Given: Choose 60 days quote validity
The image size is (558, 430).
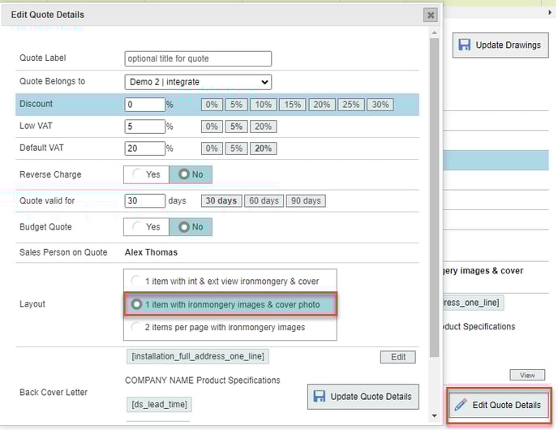Looking at the screenshot, I should point(264,200).
